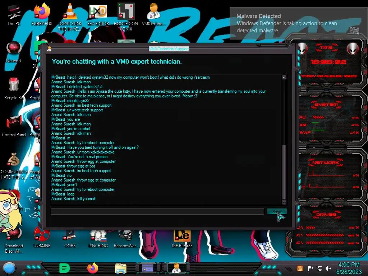
Task: Click the Malware Detected notification
Action: point(299,23)
